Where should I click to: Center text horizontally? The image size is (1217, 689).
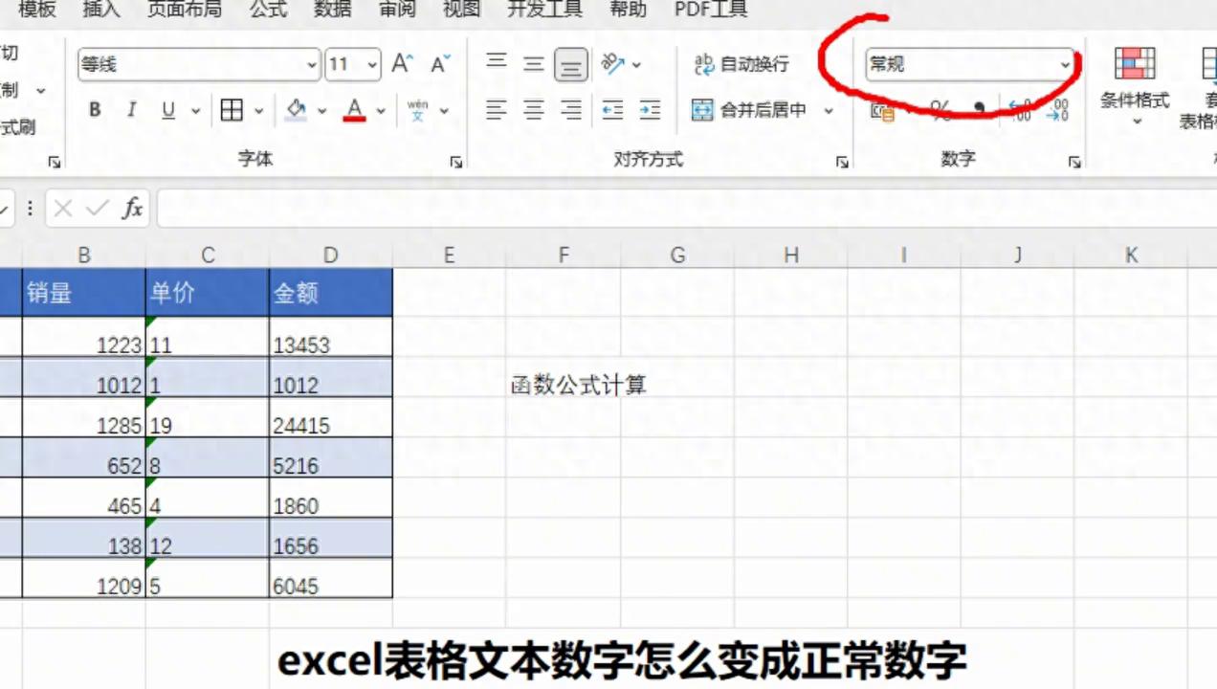tap(534, 110)
